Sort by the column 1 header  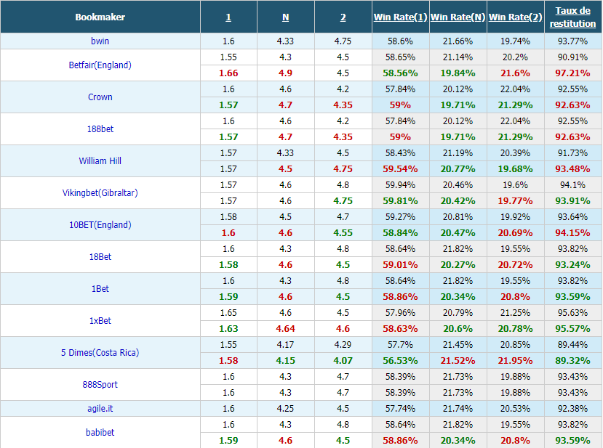[228, 17]
